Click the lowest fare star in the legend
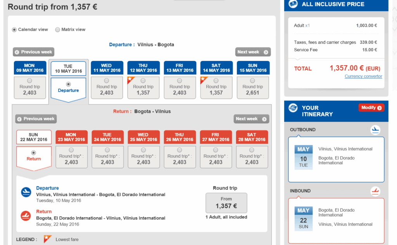The width and height of the screenshot is (397, 245). [47, 239]
